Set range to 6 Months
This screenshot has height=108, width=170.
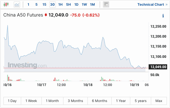coord(99,101)
